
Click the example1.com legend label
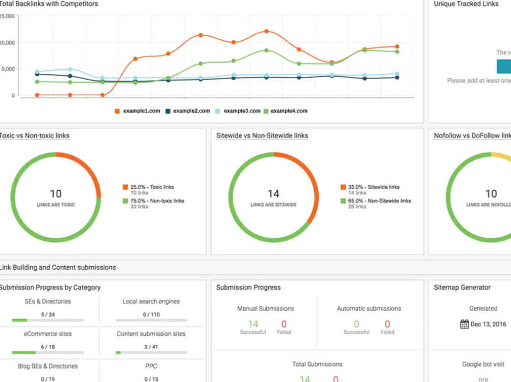pyautogui.click(x=142, y=111)
